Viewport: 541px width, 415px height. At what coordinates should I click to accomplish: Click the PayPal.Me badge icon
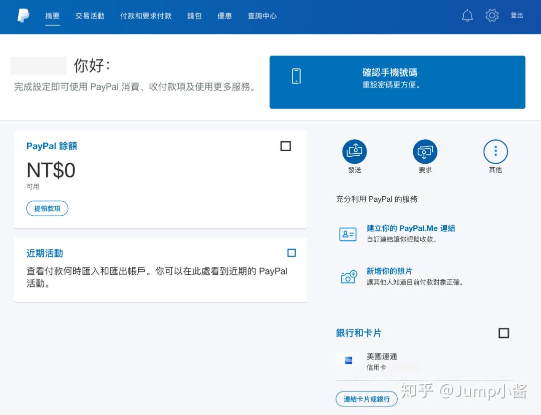348,234
